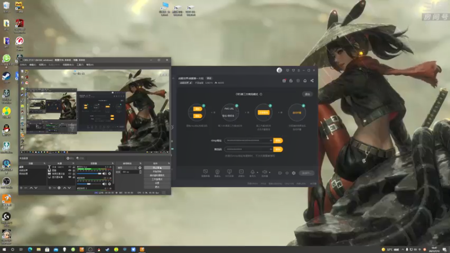The width and height of the screenshot is (450, 253).
Task: Mute second audio channel in OBS mixer
Action: pyautogui.click(x=105, y=184)
